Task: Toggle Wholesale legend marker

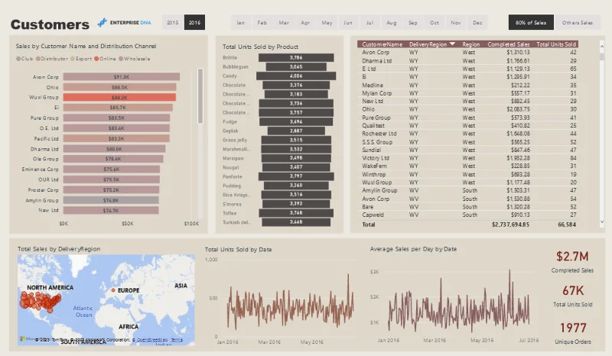Action: tap(121, 59)
